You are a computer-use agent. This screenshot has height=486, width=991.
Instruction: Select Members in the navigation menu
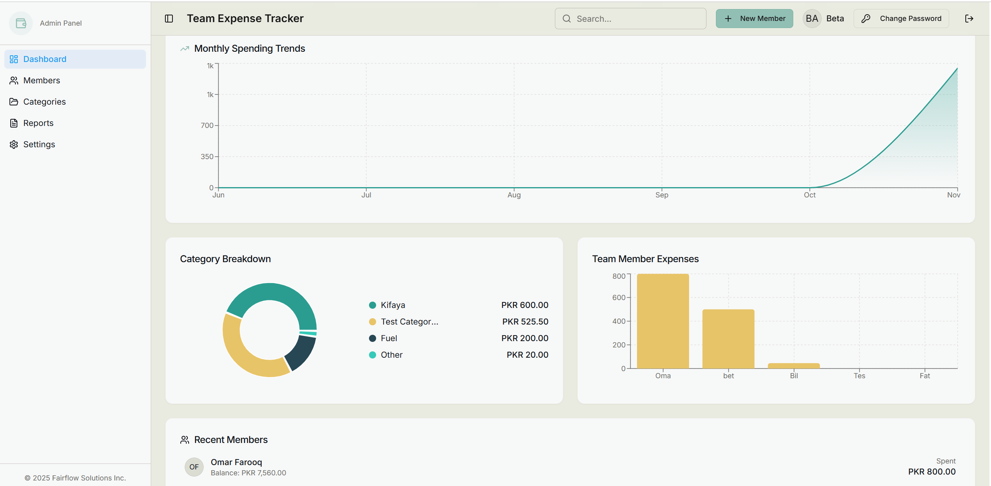coord(41,80)
